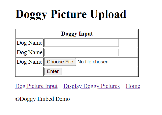This screenshot has height=115, width=162.
Task: Click the 'No file chosen' text
Action: tap(93, 62)
